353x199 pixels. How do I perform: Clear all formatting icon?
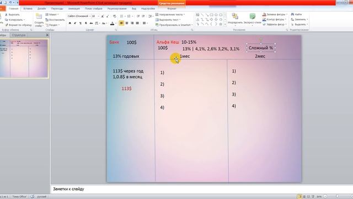tap(115, 16)
